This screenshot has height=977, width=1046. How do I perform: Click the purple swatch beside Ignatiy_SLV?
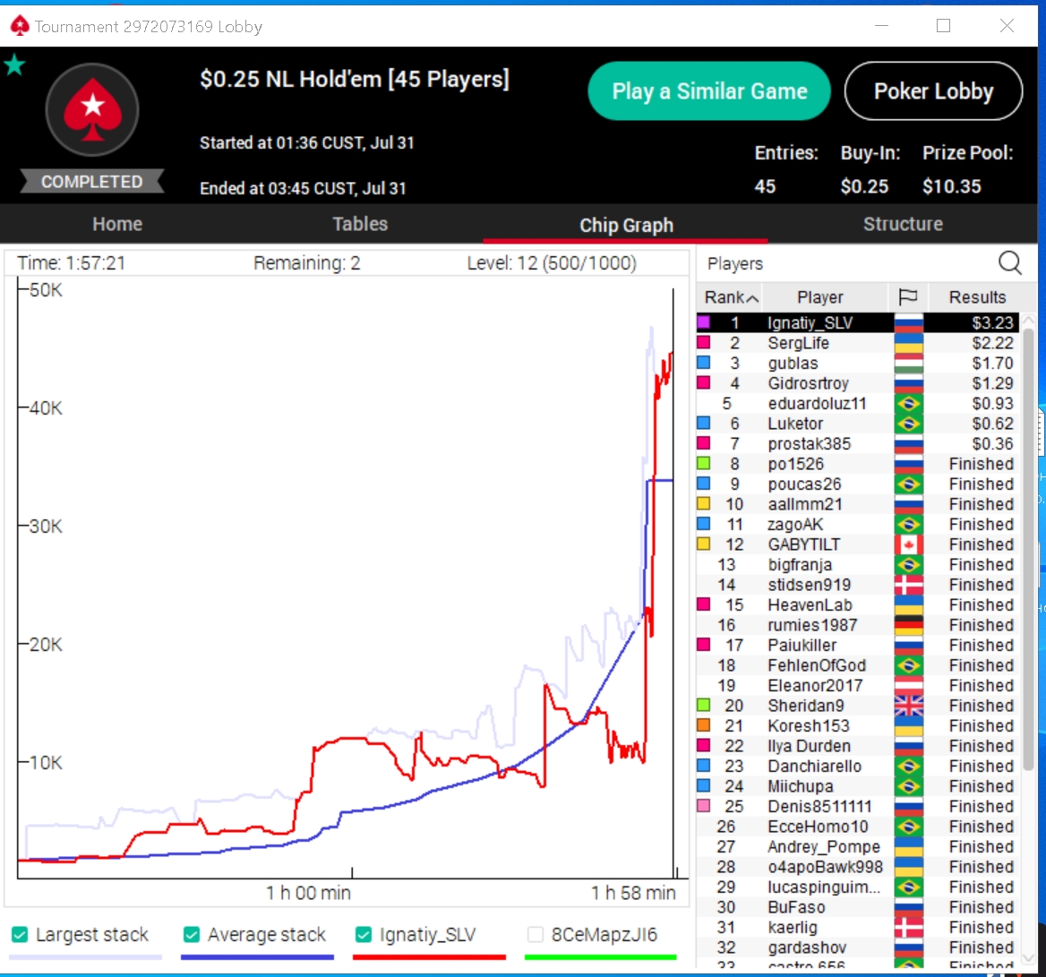(x=703, y=322)
